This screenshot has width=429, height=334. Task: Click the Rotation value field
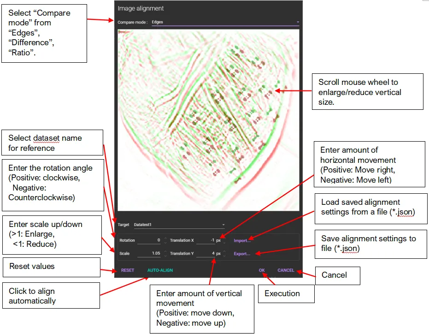pos(149,240)
